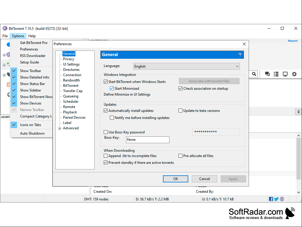Open UI Settings in the preferences tree

click(71, 64)
